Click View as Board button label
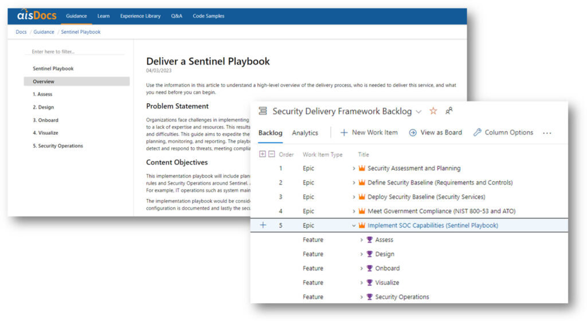Screen dimensions: 587x321 pos(441,132)
